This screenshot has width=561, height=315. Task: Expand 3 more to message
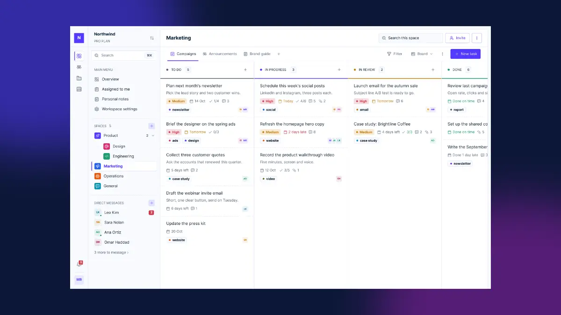[x=111, y=252]
